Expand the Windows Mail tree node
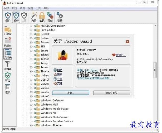Image resolution: width=162 pixels, height=133 pixels. click(x=31, y=105)
